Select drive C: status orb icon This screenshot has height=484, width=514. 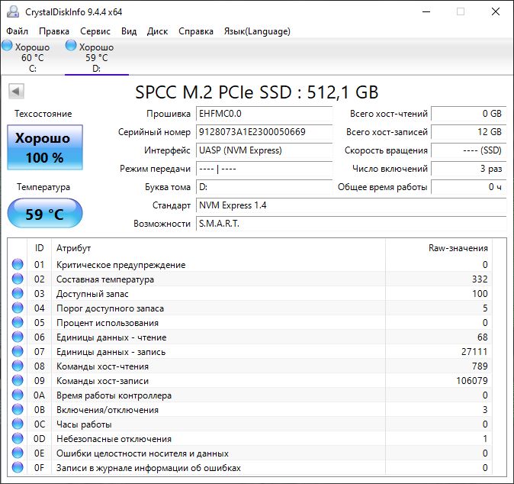click(8, 47)
